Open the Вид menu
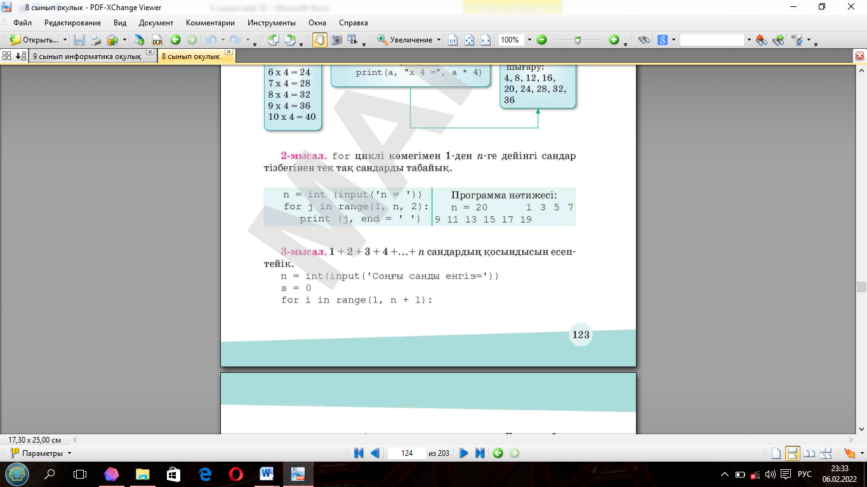 (120, 23)
